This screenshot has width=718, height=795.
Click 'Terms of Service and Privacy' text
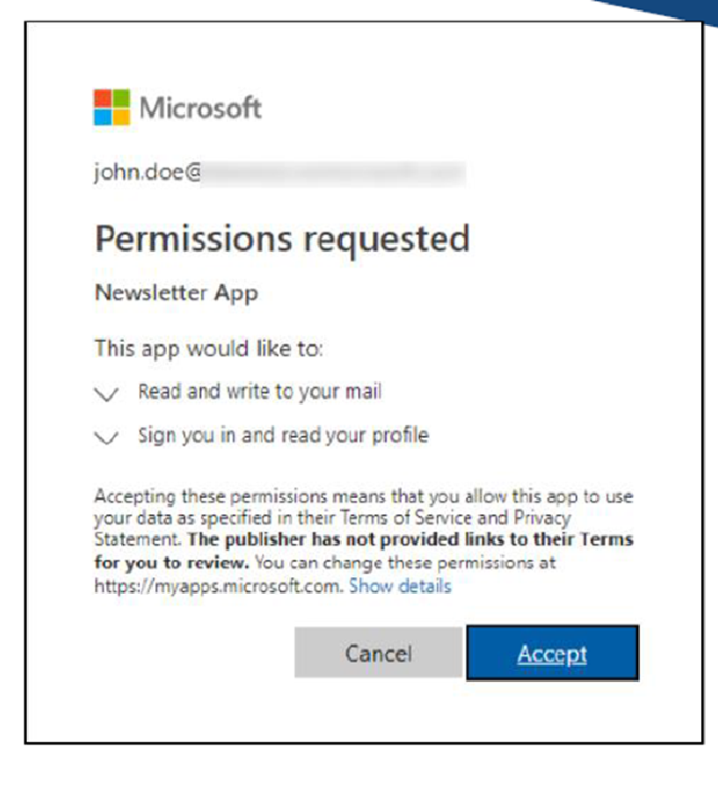455,518
